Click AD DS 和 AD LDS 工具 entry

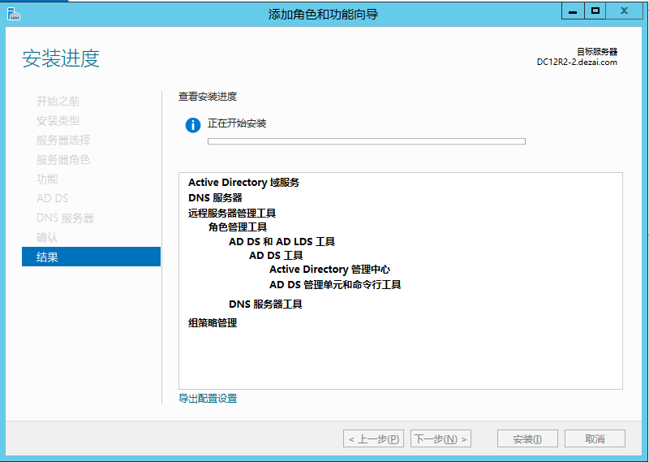[282, 242]
